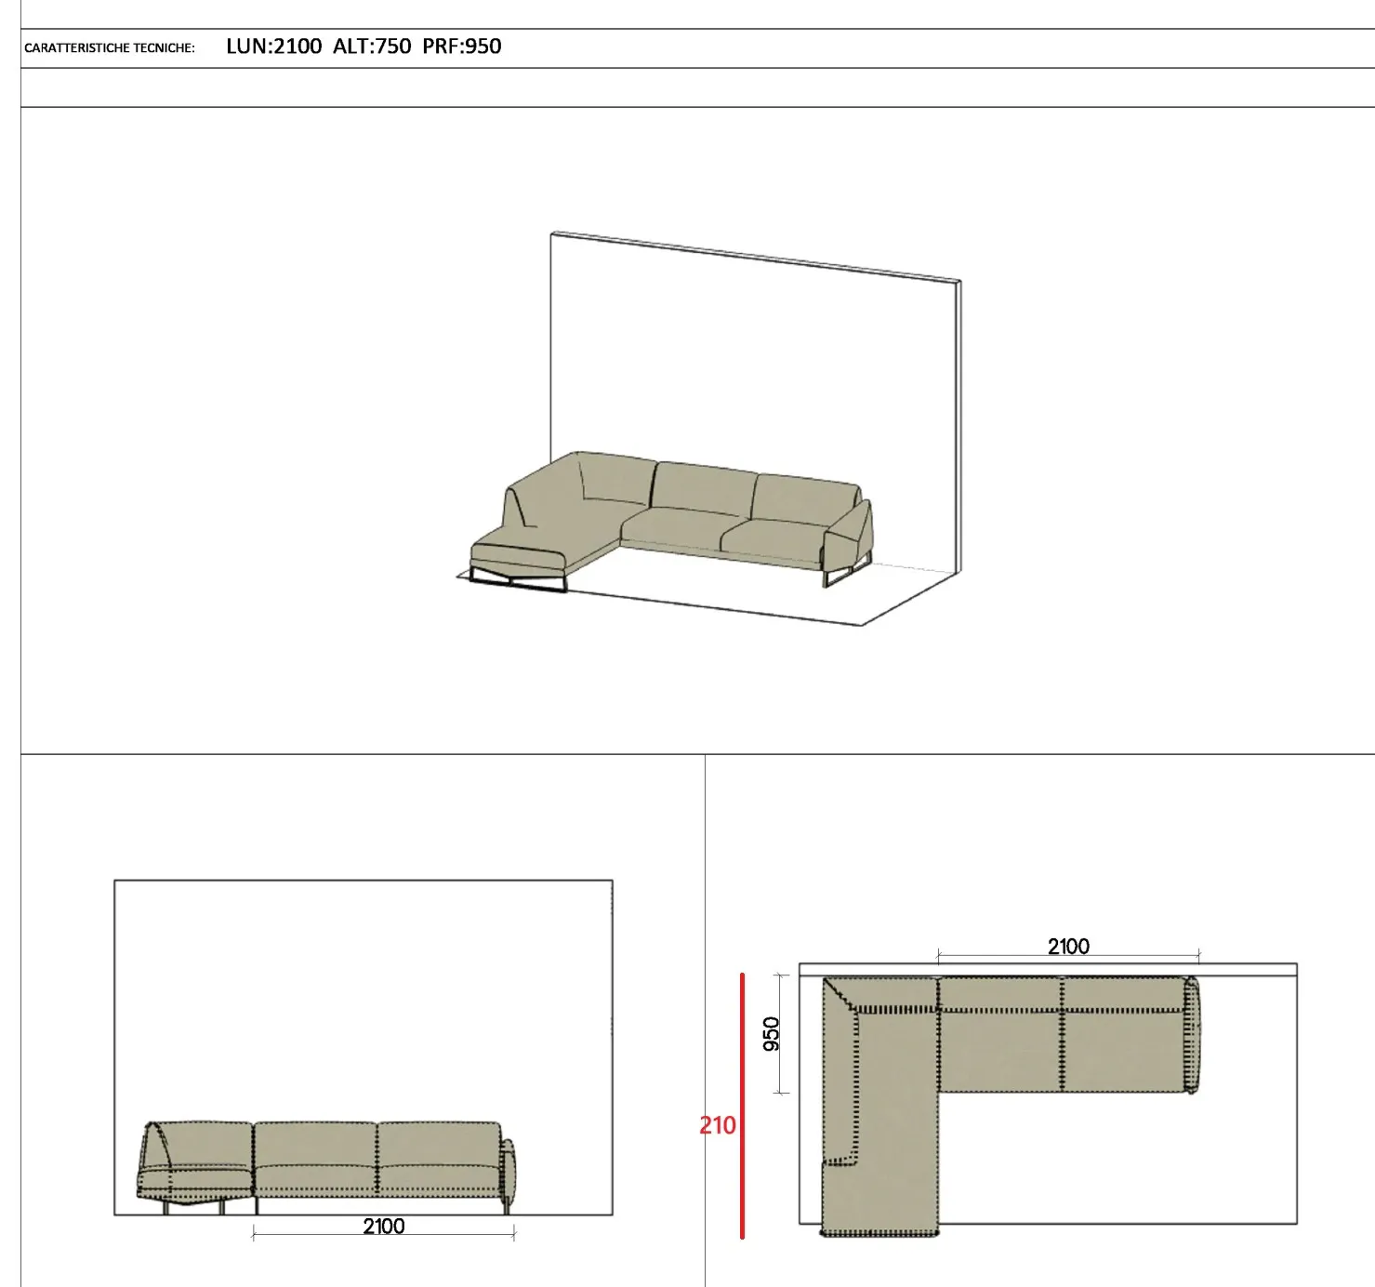Screen dimensions: 1375x1287
Task: Click the rounded armrest in top plan view
Action: (x=1194, y=1034)
